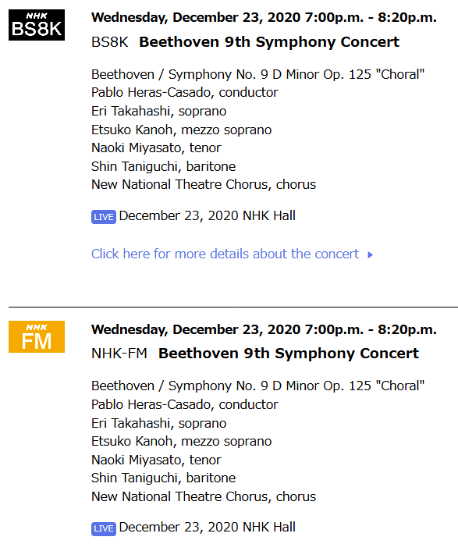Click 'Shin Taniguchi, baritone' in NHK-FM listing

tap(163, 478)
